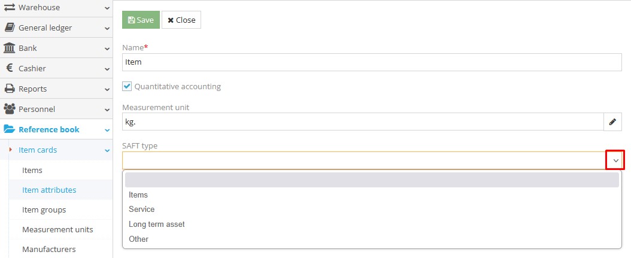Click the Reference book folder icon
The height and width of the screenshot is (258, 631).
(x=9, y=129)
